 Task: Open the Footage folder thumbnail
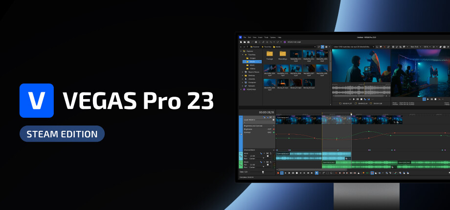pyautogui.click(x=270, y=55)
